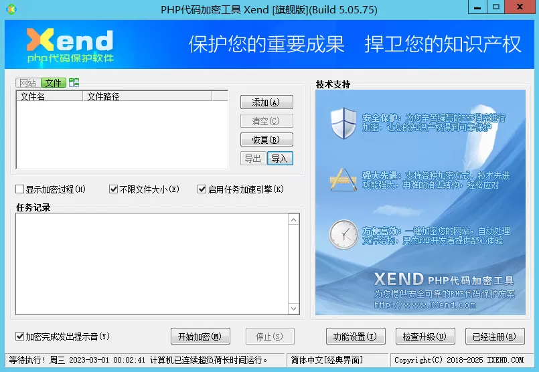The image size is (539, 372).
Task: Click 检查升级(U) to check updates
Action: click(x=425, y=337)
